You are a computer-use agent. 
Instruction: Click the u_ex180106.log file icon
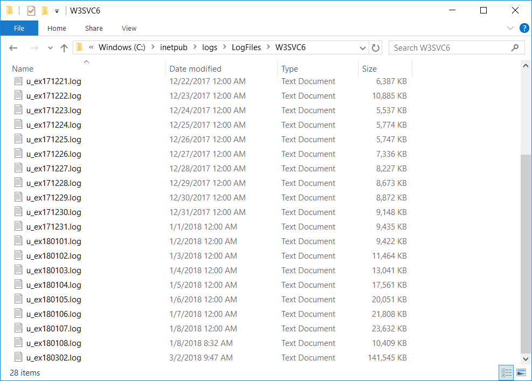click(x=18, y=314)
